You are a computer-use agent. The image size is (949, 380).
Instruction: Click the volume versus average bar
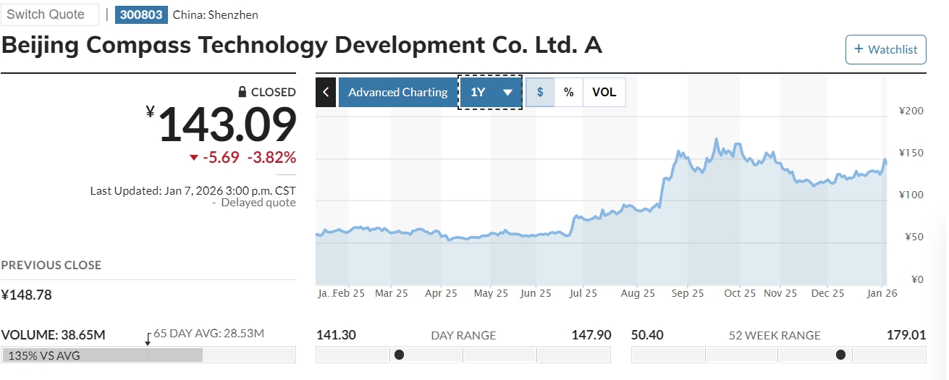[102, 355]
